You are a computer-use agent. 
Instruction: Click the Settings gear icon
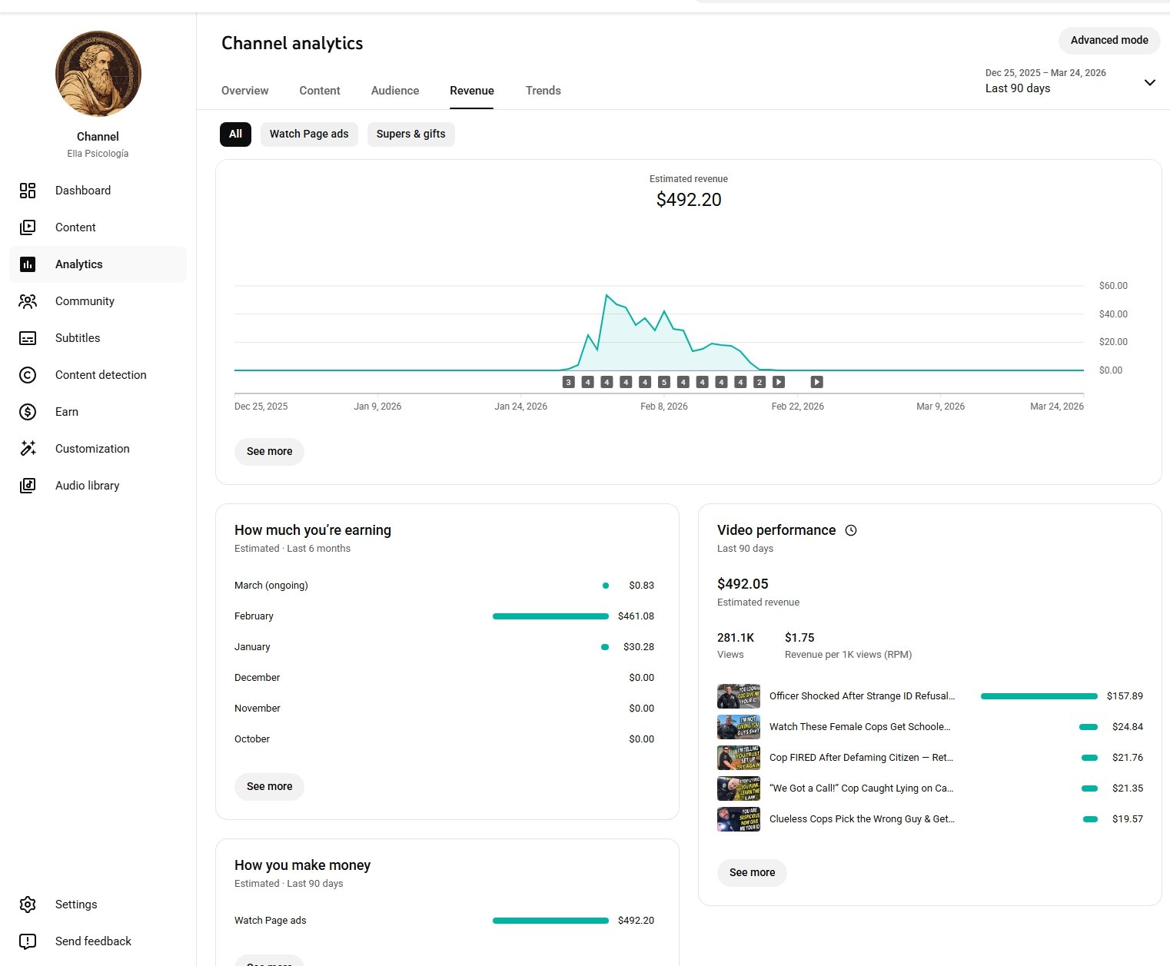pyautogui.click(x=28, y=905)
